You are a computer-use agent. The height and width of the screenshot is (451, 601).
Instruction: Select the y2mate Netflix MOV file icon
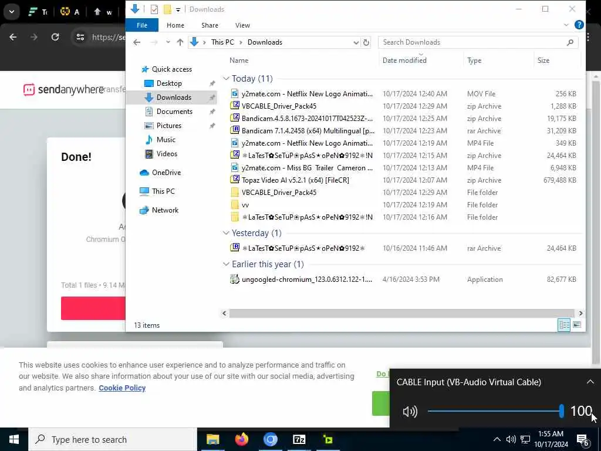tap(235, 93)
